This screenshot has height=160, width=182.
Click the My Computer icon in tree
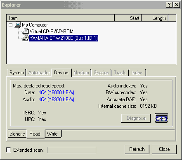pyautogui.click(x=18, y=25)
